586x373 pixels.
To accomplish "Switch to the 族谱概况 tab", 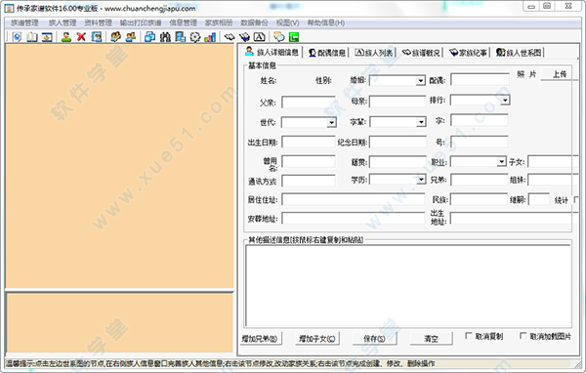I will pos(421,53).
